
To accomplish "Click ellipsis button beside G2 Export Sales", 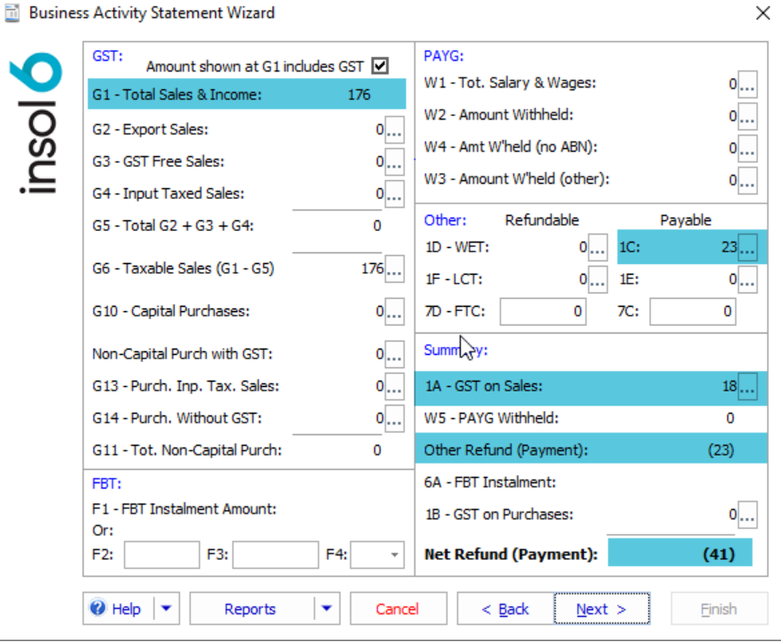I will tap(394, 130).
